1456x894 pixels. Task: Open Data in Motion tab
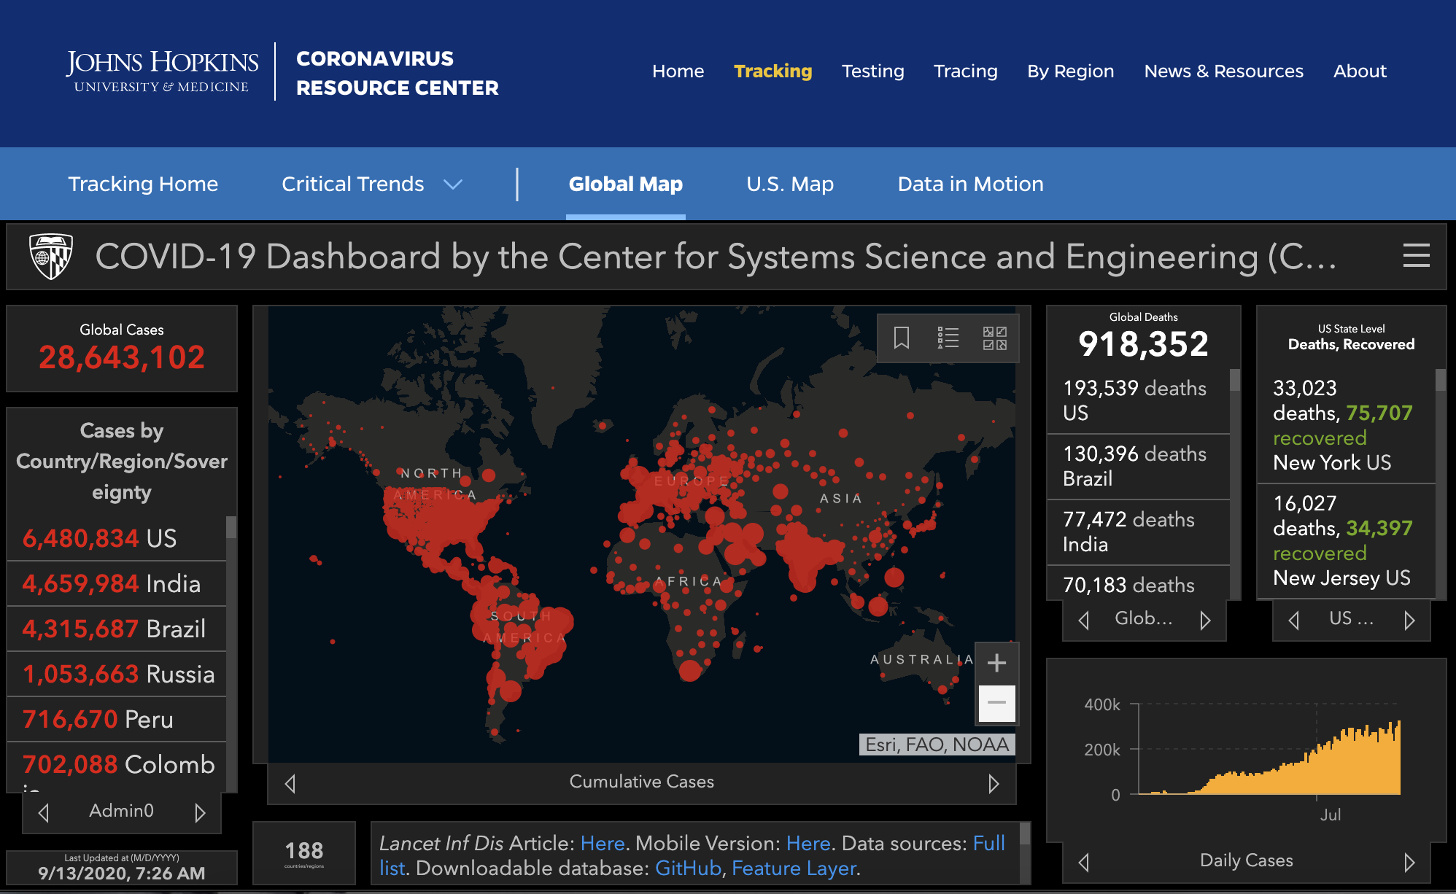pos(970,184)
